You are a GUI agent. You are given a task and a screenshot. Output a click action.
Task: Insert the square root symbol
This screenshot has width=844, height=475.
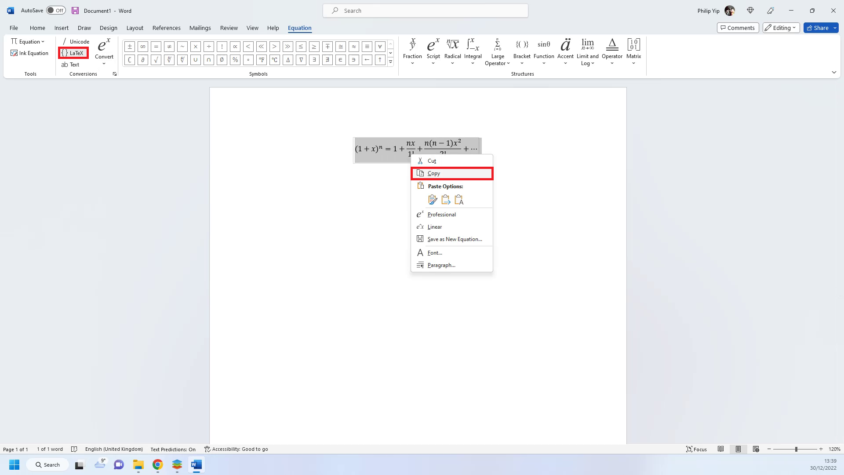point(156,60)
